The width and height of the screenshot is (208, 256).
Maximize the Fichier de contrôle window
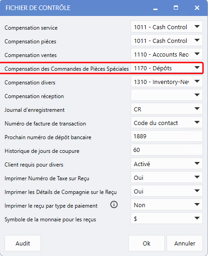[x=176, y=8]
